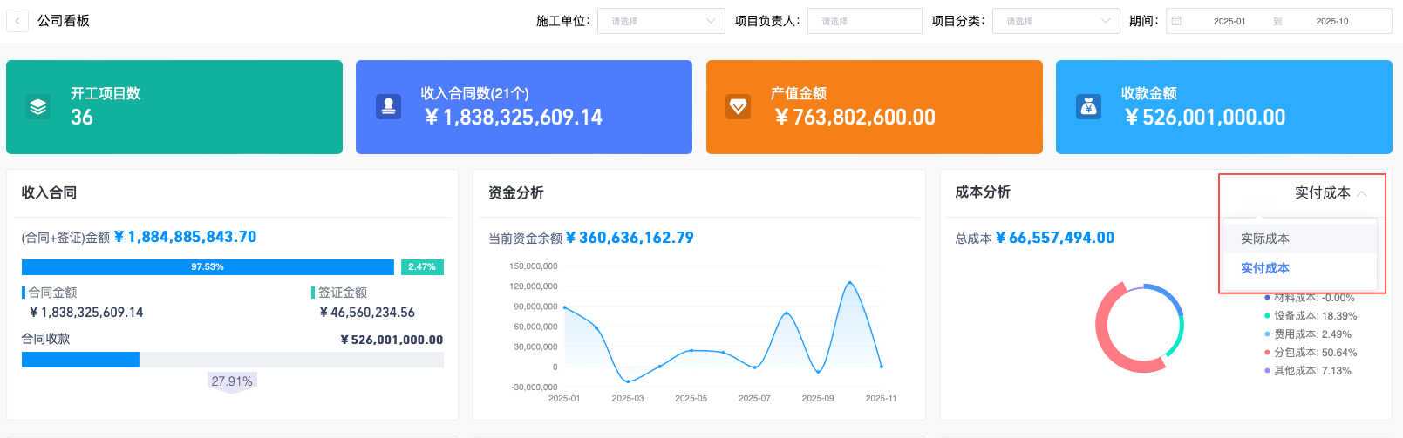This screenshot has width=1403, height=438.
Task: Choose 实付成本 option in the dropdown list
Action: point(1264,268)
